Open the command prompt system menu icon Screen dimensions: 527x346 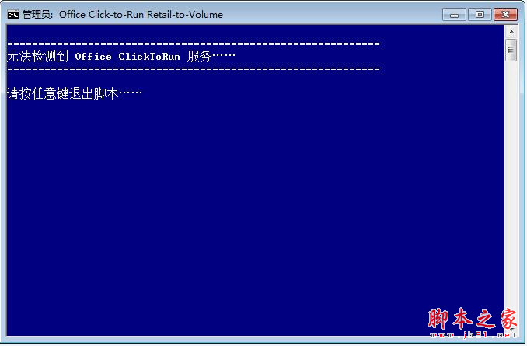pos(13,15)
